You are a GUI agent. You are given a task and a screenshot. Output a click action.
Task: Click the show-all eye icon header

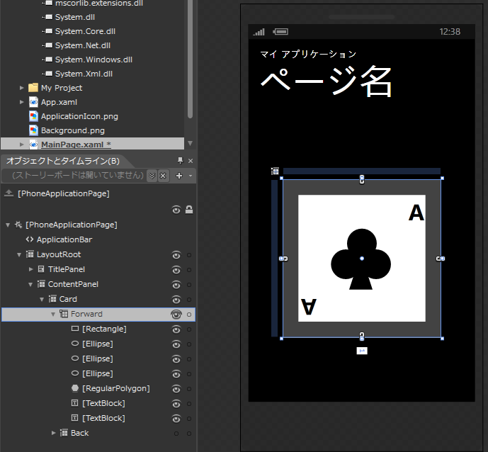pos(176,210)
